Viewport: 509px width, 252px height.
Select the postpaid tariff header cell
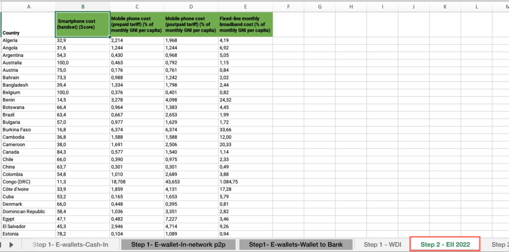pos(191,24)
